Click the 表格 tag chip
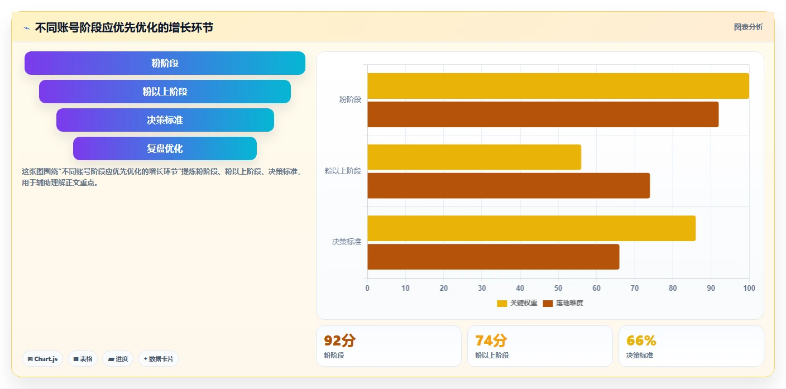The width and height of the screenshot is (786, 389). (x=83, y=359)
